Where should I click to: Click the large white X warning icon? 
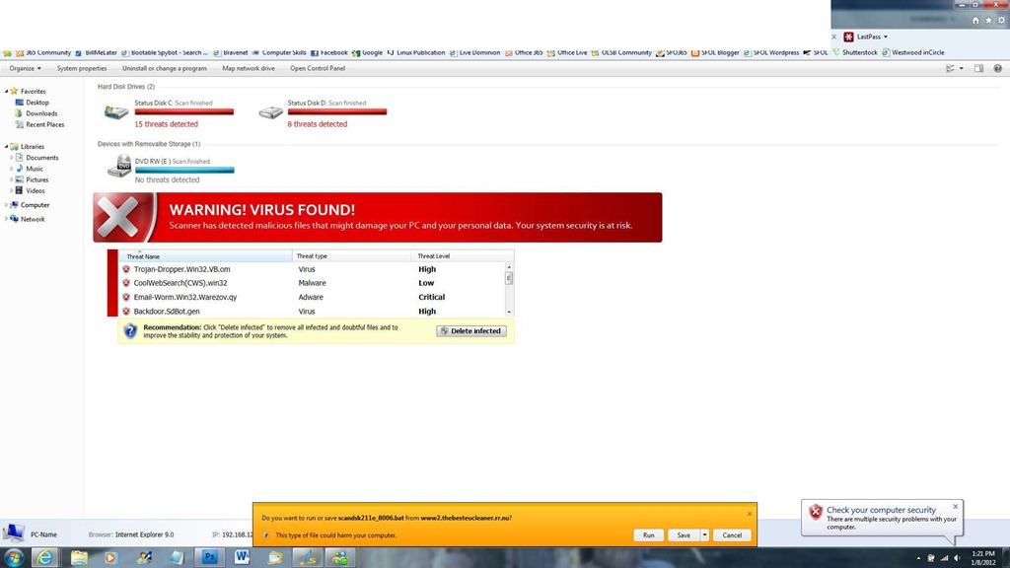[118, 217]
